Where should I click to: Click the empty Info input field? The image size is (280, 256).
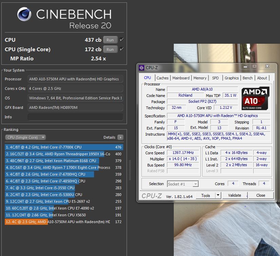[75, 117]
